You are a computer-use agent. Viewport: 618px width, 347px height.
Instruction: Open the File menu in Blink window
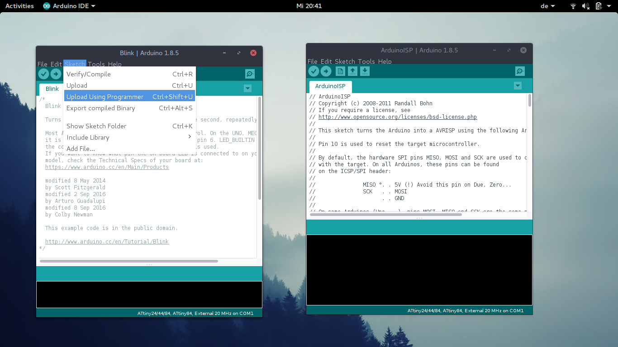(x=43, y=64)
